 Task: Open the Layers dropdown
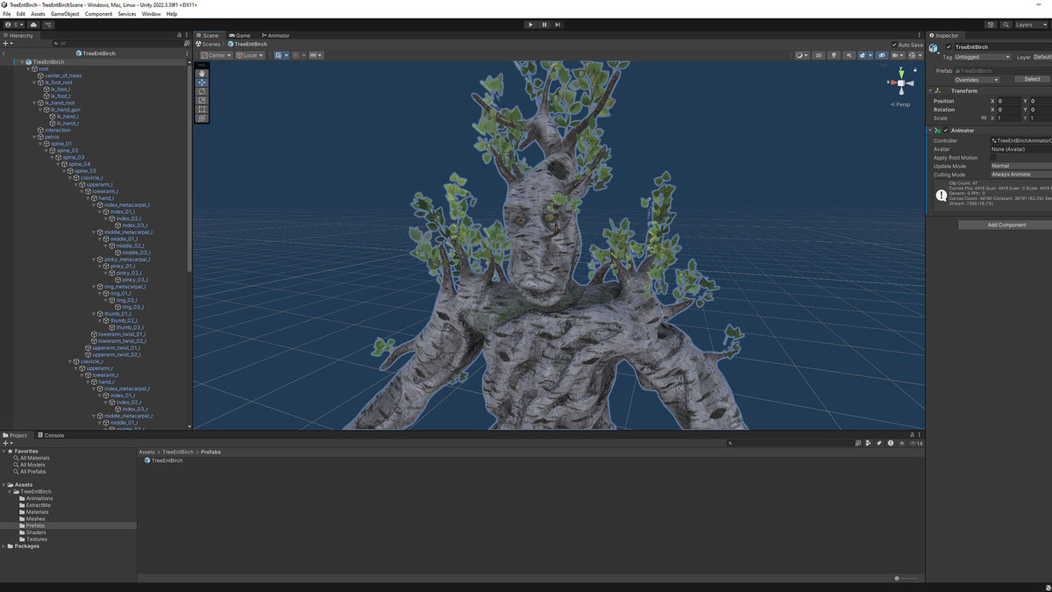[x=1032, y=25]
